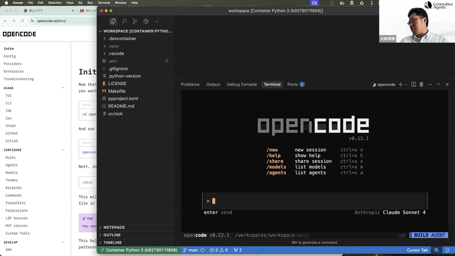Click the main branch status item
This screenshot has height=256, width=455.
click(191, 250)
